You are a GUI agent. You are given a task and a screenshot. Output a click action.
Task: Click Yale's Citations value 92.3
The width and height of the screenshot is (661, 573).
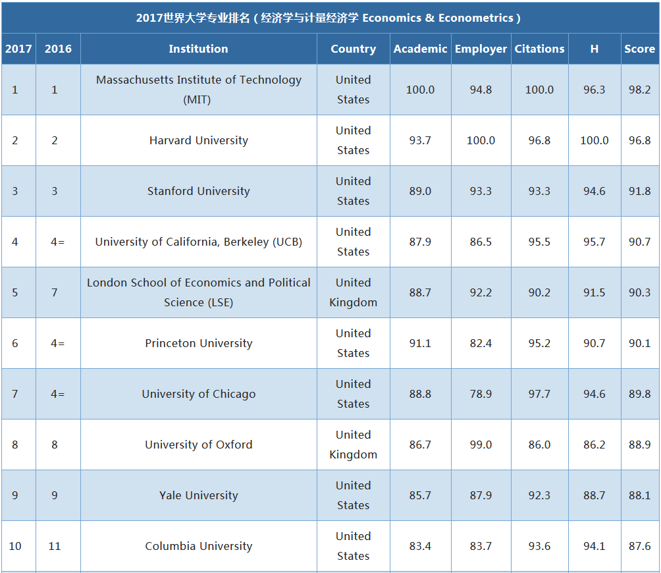(540, 495)
